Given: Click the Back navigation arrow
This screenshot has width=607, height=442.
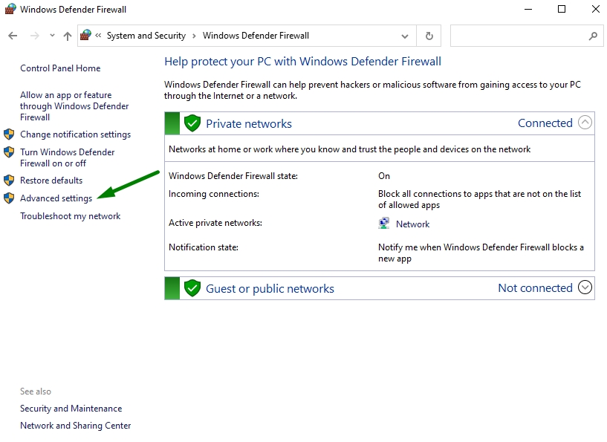Looking at the screenshot, I should [x=13, y=36].
